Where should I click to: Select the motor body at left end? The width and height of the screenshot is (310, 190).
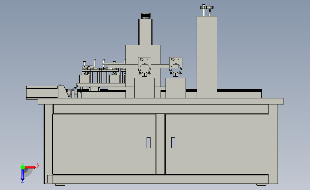tap(42, 93)
